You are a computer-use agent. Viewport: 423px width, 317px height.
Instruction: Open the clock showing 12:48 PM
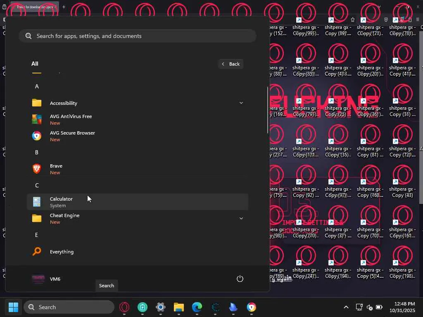[x=402, y=307]
